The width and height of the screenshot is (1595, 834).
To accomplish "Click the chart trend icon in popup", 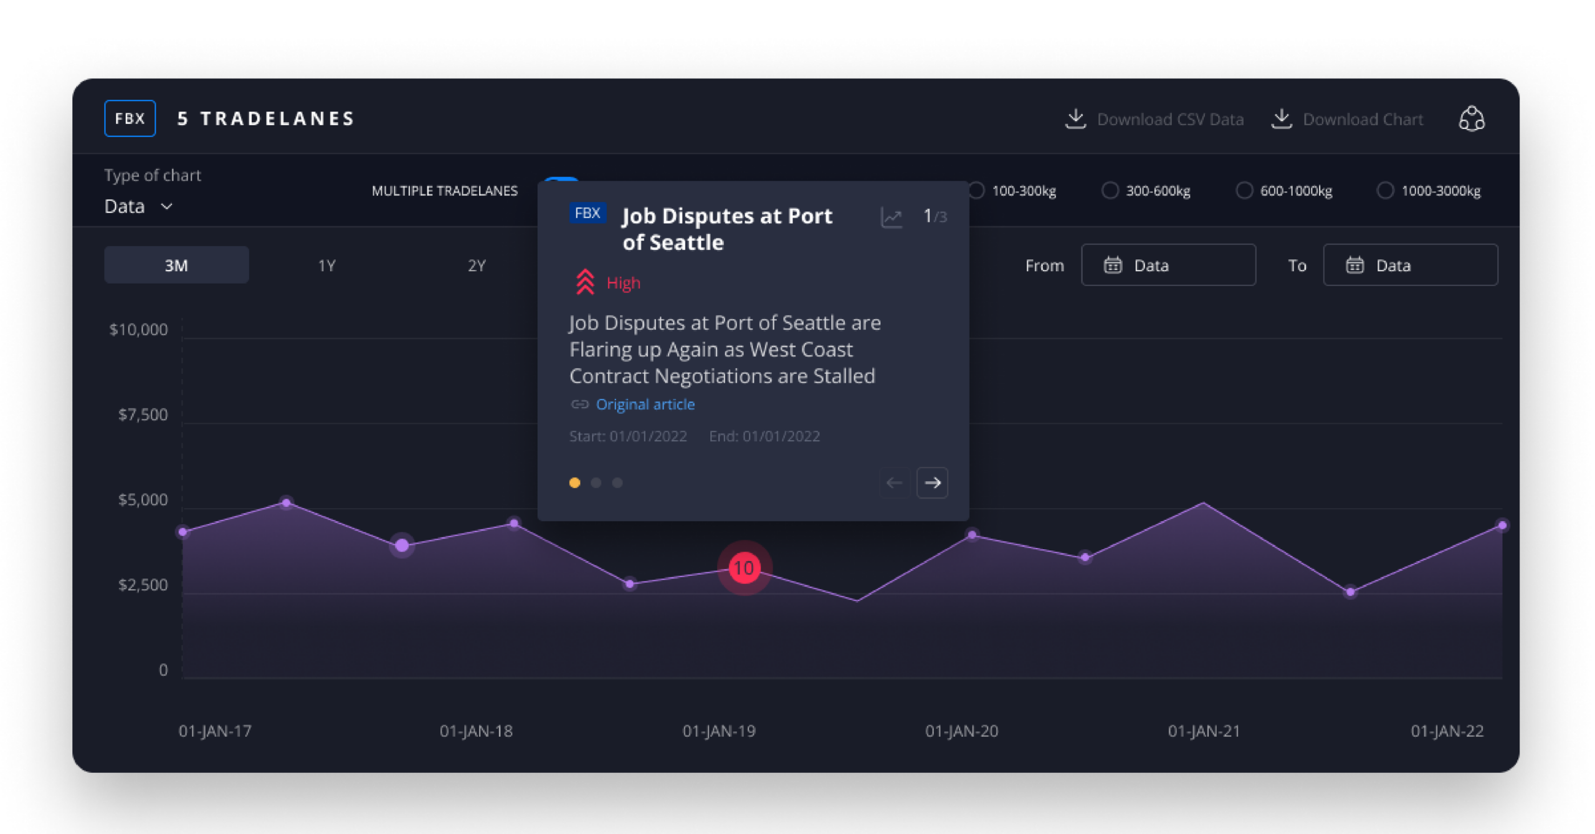I will point(891,218).
